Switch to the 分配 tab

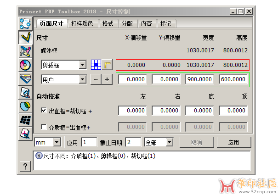[127, 23]
